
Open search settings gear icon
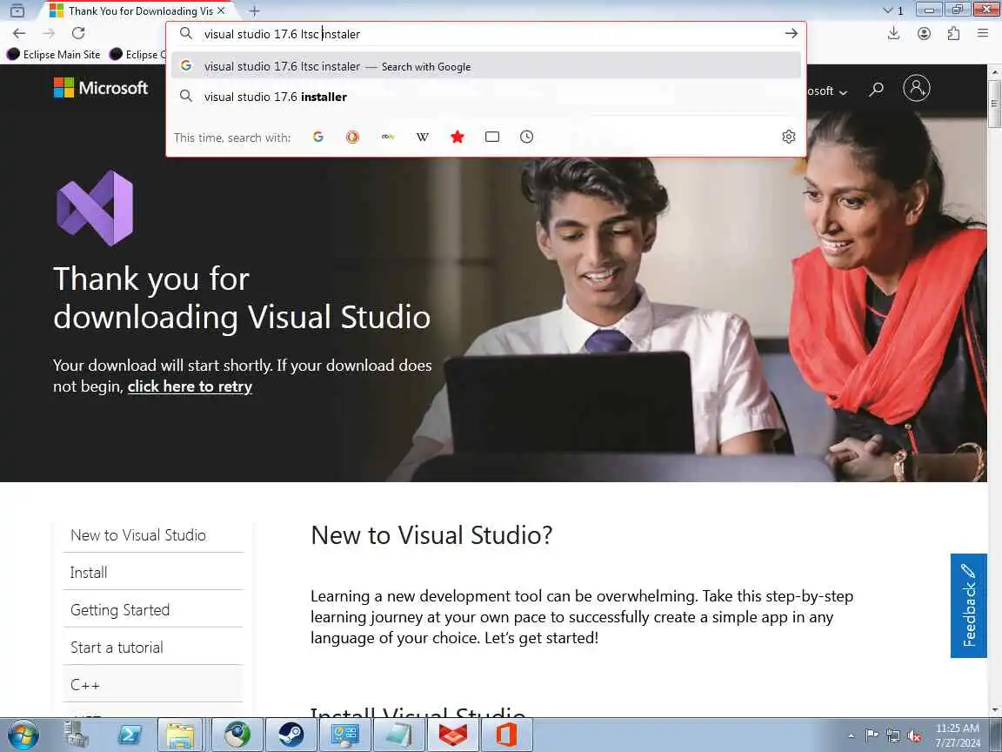[789, 137]
